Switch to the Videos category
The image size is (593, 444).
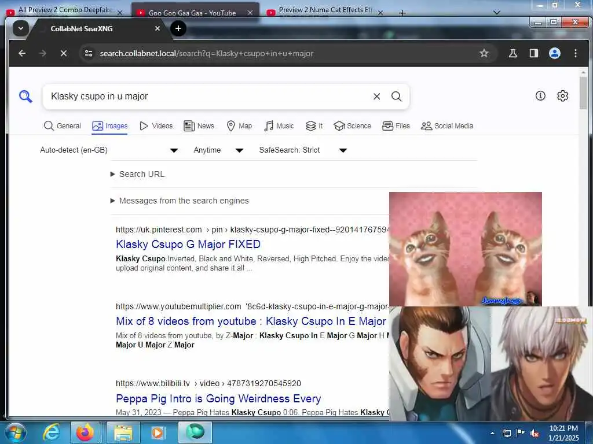pos(156,125)
